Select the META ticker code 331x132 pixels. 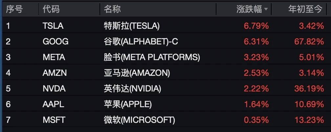(54, 58)
